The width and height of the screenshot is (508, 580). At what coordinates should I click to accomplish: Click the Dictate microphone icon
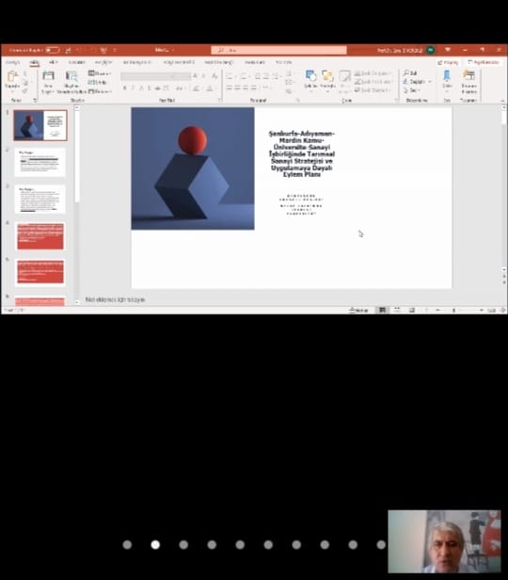[447, 75]
